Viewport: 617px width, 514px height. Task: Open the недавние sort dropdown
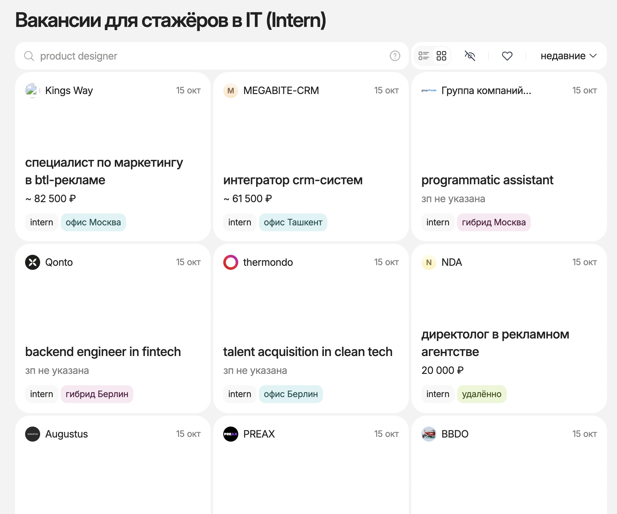(x=568, y=56)
